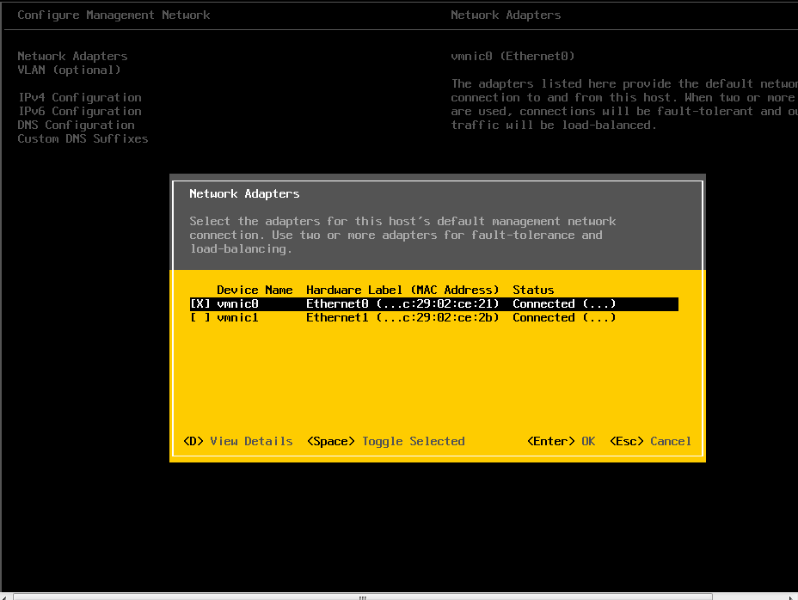Viewport: 798px width, 600px height.
Task: Open IPv6 Configuration
Action: tap(79, 111)
